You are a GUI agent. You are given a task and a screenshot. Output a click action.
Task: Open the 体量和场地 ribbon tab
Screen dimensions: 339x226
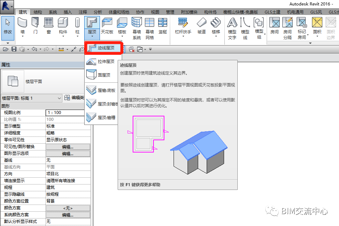tap(119, 12)
